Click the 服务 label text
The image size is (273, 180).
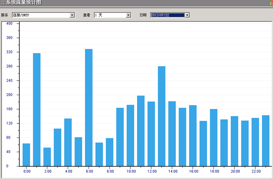[x=5, y=15]
